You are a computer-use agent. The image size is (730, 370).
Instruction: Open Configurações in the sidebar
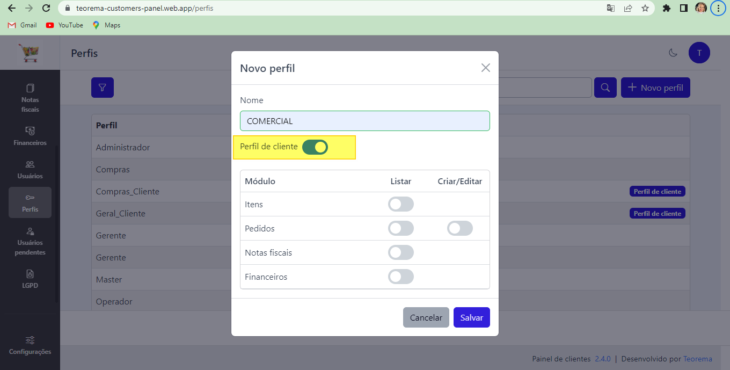coord(30,345)
